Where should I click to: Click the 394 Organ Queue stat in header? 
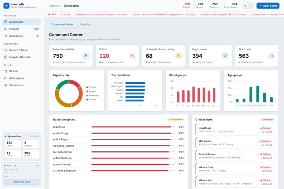pyautogui.click(x=231, y=6)
